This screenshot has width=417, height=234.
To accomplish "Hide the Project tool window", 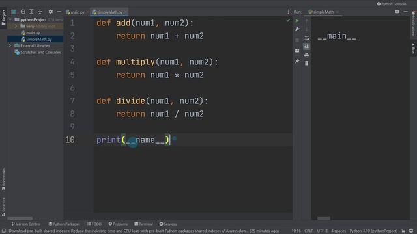I will pos(59,12).
